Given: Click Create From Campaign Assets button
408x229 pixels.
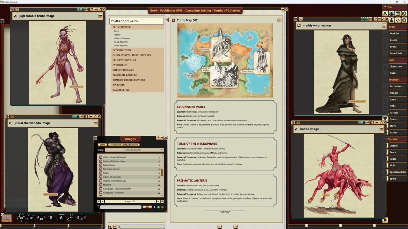Looking at the screenshot, I should coord(124,145).
